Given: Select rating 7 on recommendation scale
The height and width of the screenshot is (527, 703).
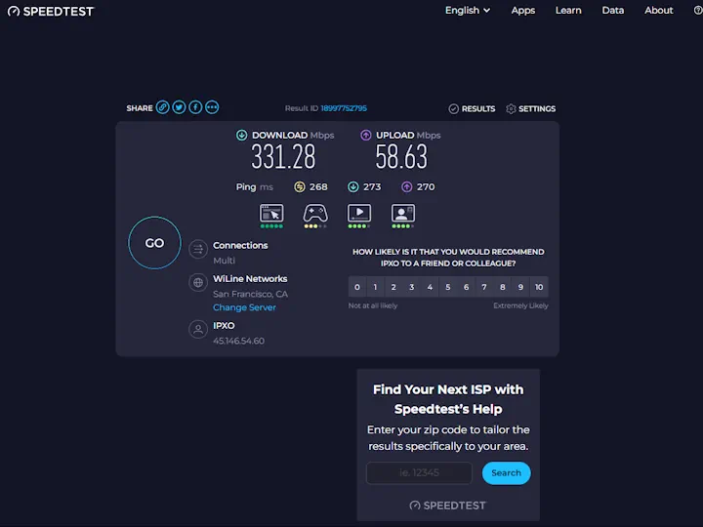Looking at the screenshot, I should (x=484, y=287).
